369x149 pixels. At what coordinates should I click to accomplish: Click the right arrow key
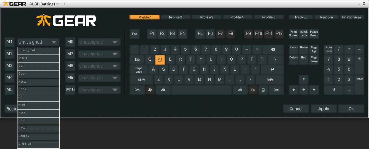(x=314, y=90)
